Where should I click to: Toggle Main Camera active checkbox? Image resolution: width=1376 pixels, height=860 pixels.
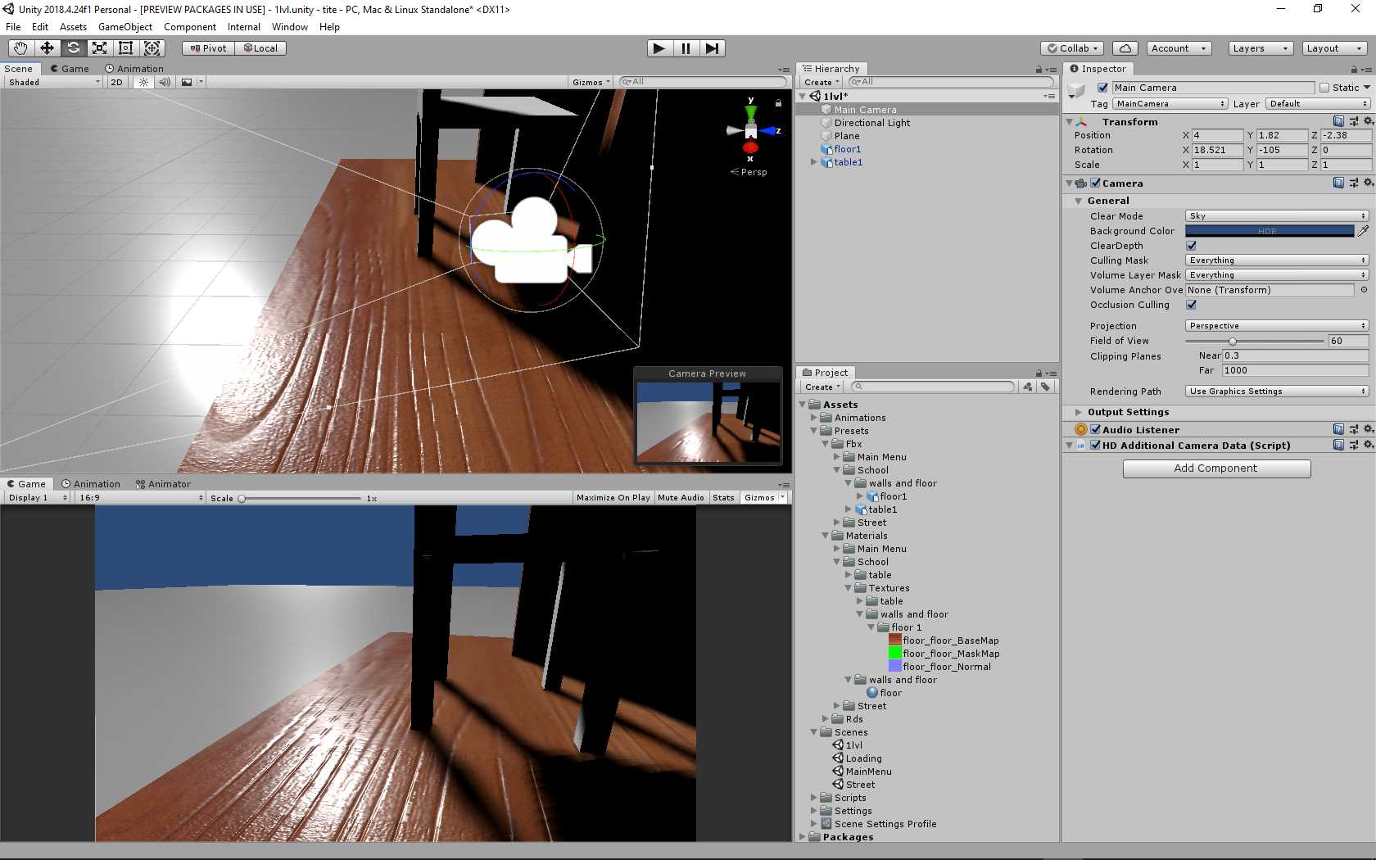(x=1102, y=88)
